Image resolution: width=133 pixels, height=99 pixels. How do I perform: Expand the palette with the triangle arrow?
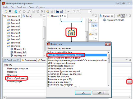tap(95, 21)
